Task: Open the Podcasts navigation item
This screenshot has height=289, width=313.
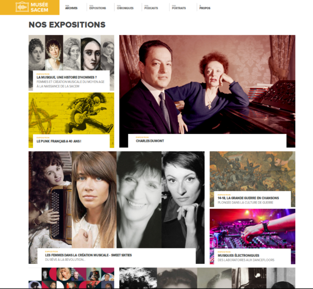Action: [151, 7]
